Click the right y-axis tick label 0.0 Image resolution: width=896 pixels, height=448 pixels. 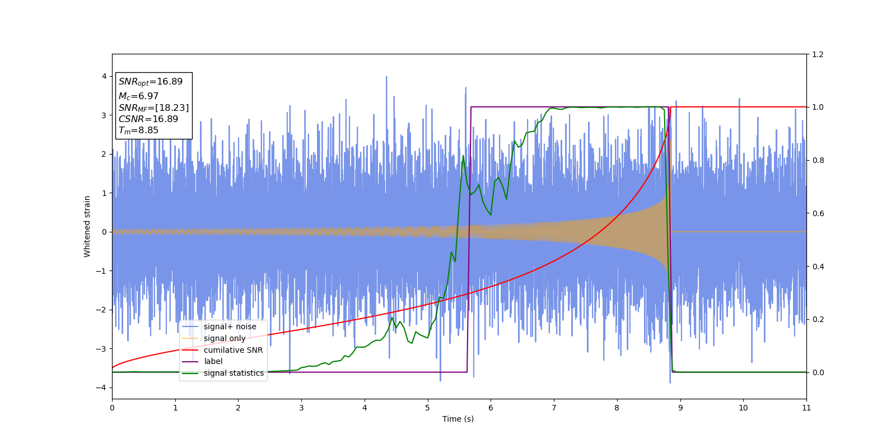(x=818, y=372)
